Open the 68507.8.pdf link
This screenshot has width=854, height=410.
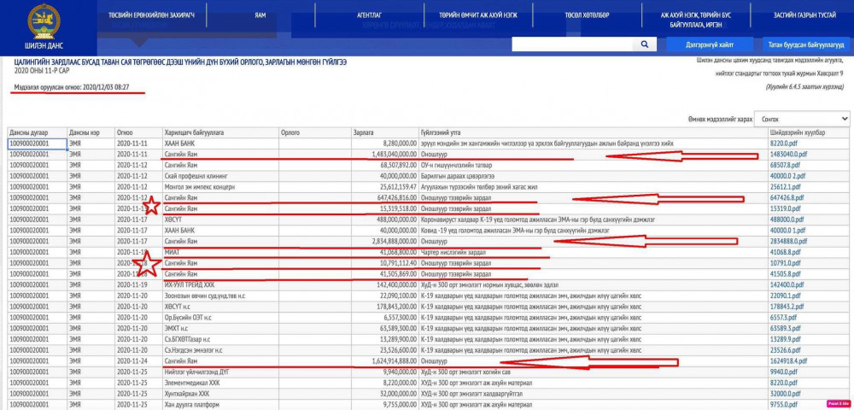point(784,165)
